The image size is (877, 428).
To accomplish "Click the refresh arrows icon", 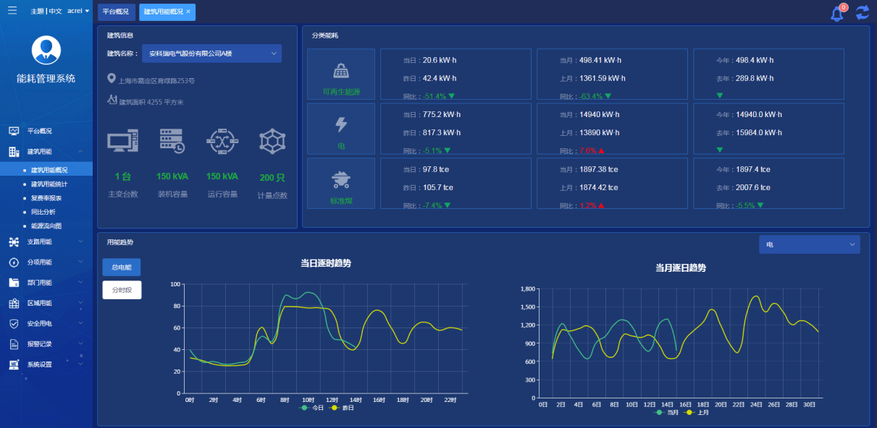I will click(862, 12).
